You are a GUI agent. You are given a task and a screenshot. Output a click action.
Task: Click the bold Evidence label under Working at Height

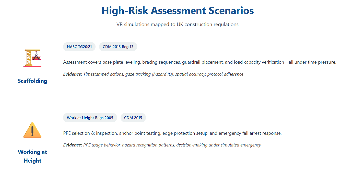(x=73, y=145)
